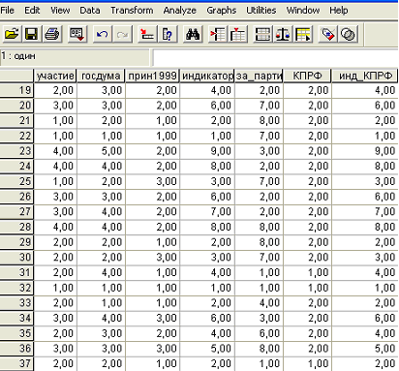
Task: Select the индикатор column header
Action: [207, 76]
